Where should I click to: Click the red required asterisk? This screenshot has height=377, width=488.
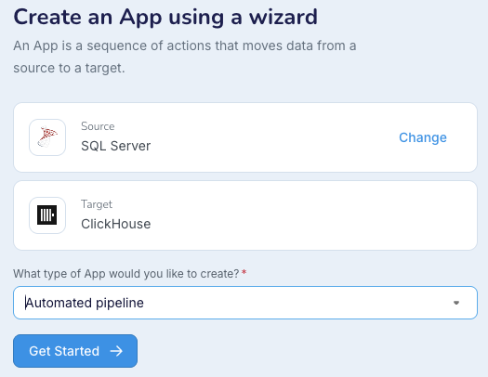click(x=244, y=272)
